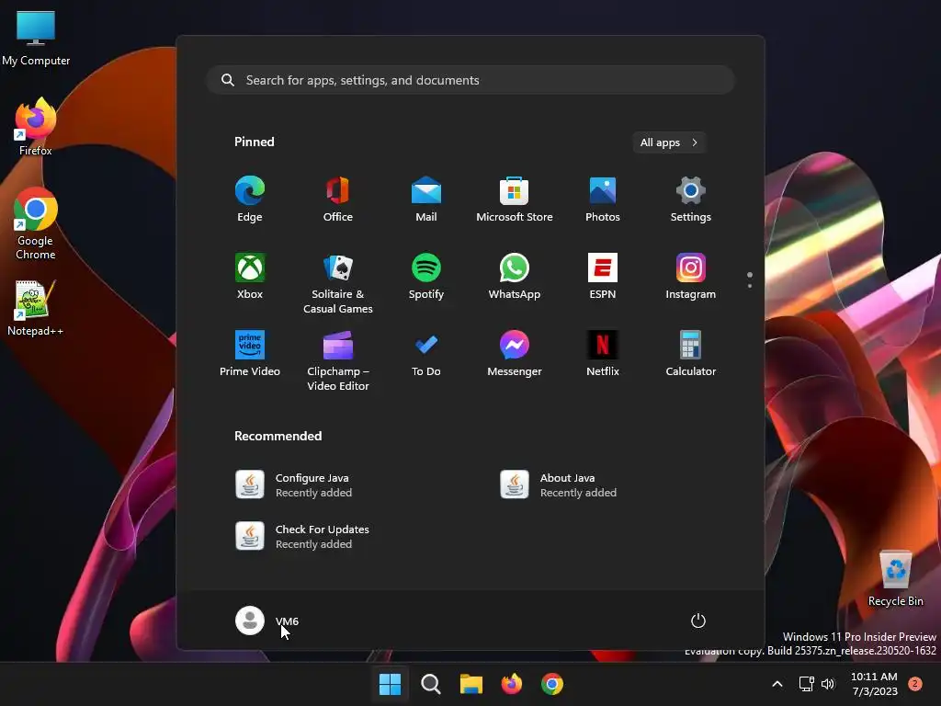941x706 pixels.
Task: Open the VM6 user account menu
Action: tap(267, 621)
